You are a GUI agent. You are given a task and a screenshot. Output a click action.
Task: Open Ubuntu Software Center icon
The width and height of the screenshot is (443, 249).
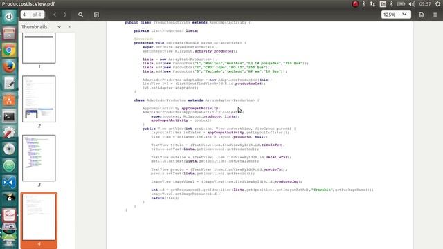[9, 100]
